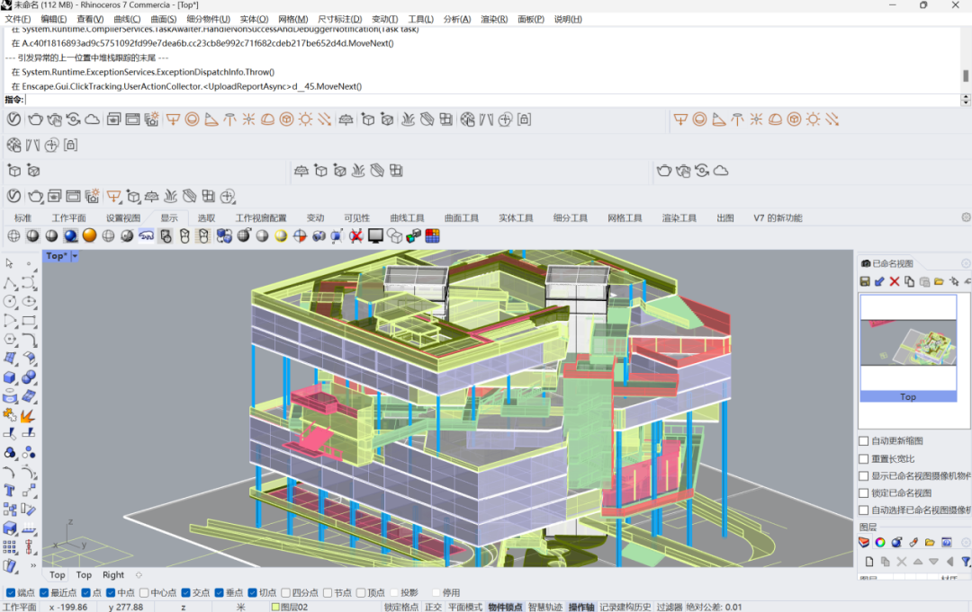Open the Layers tab icon in panel
Viewport: 972px width, 612px height.
point(864,543)
